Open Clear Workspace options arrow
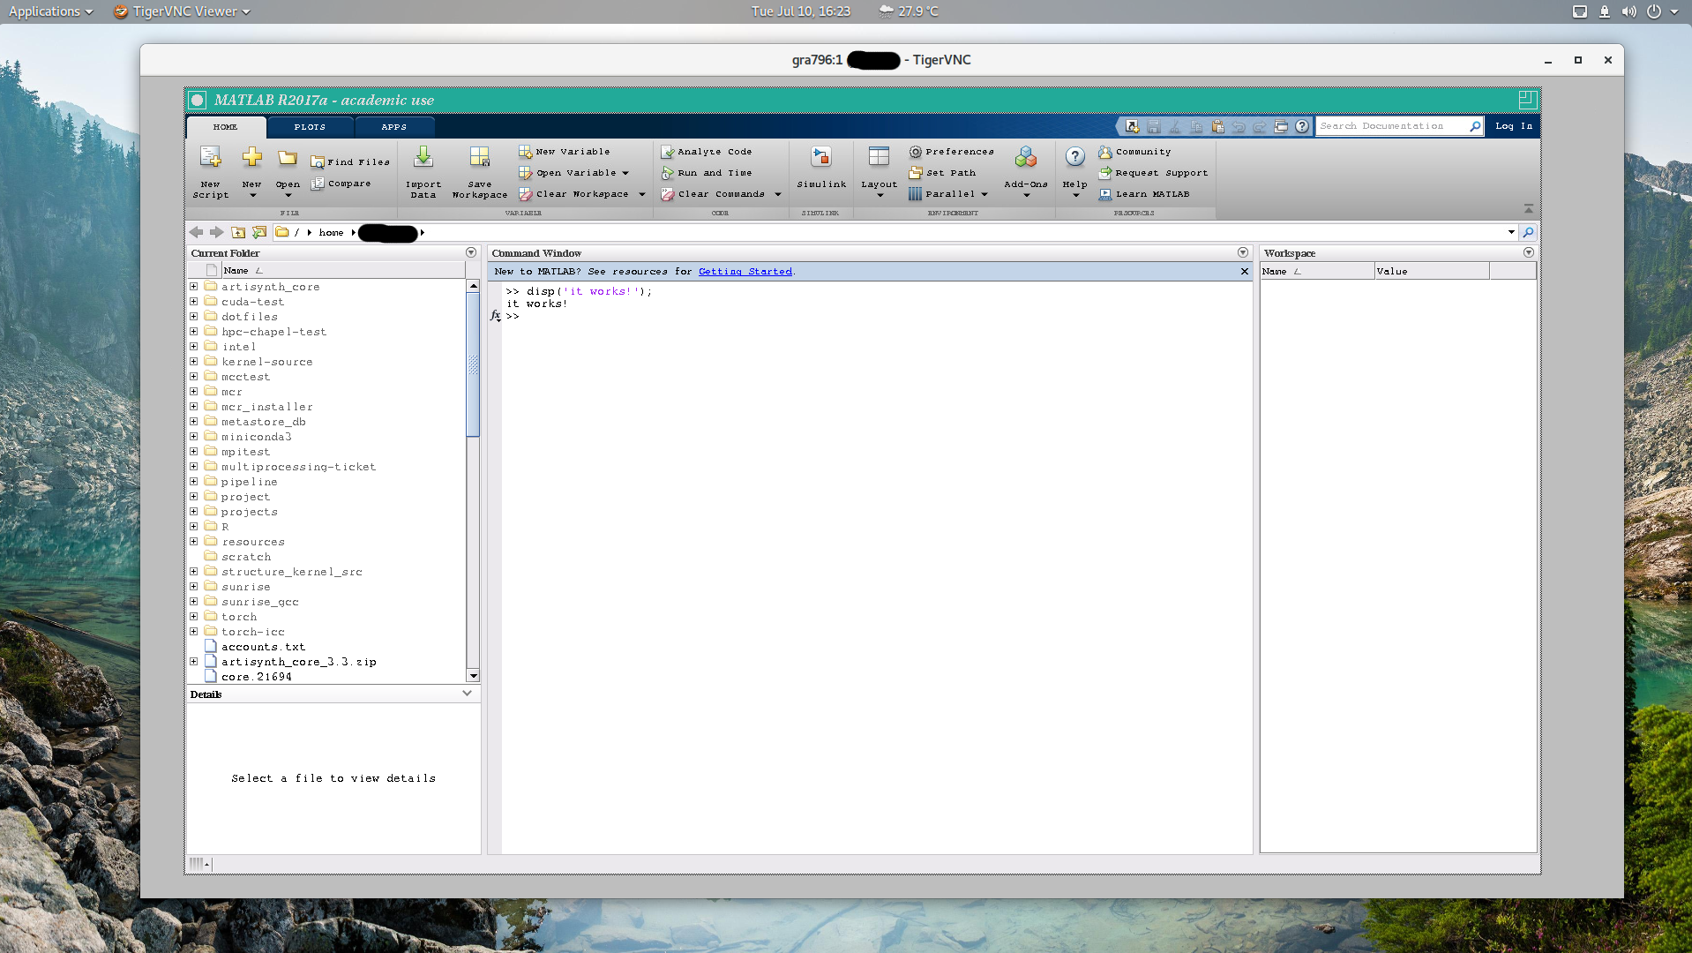 642,194
